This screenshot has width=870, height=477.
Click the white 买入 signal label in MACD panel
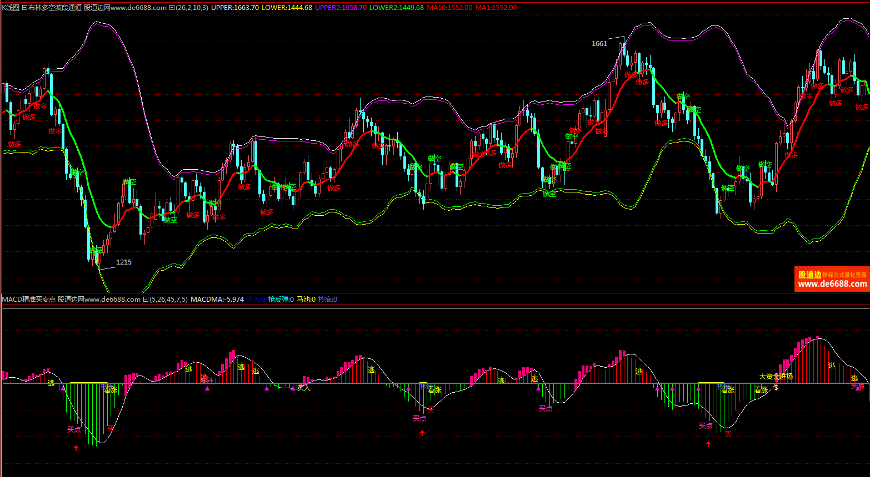[x=304, y=388]
